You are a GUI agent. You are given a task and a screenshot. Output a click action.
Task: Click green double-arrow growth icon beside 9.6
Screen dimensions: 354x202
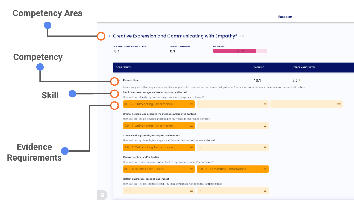point(300,81)
